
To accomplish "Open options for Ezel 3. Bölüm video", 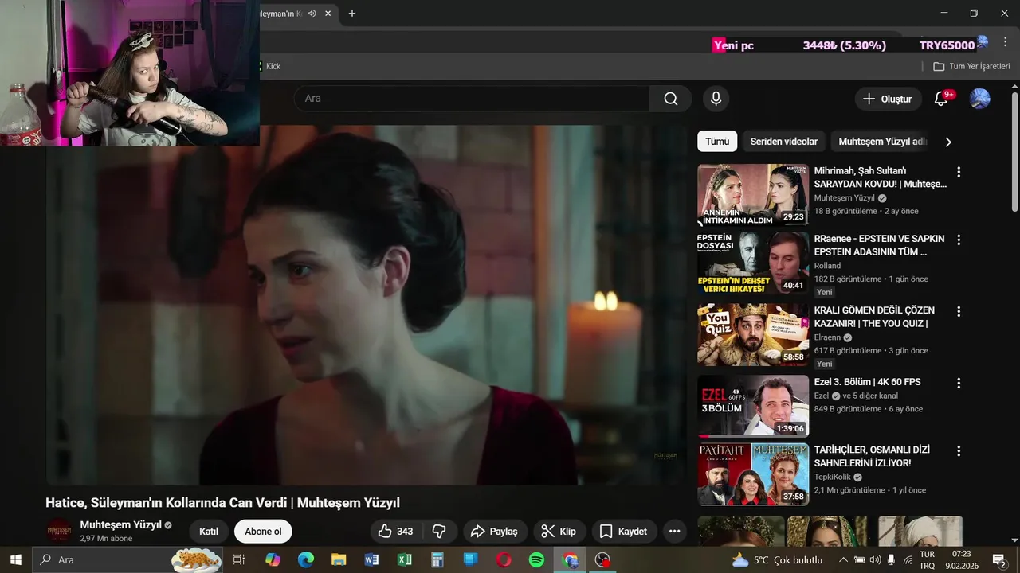I will pos(959,383).
